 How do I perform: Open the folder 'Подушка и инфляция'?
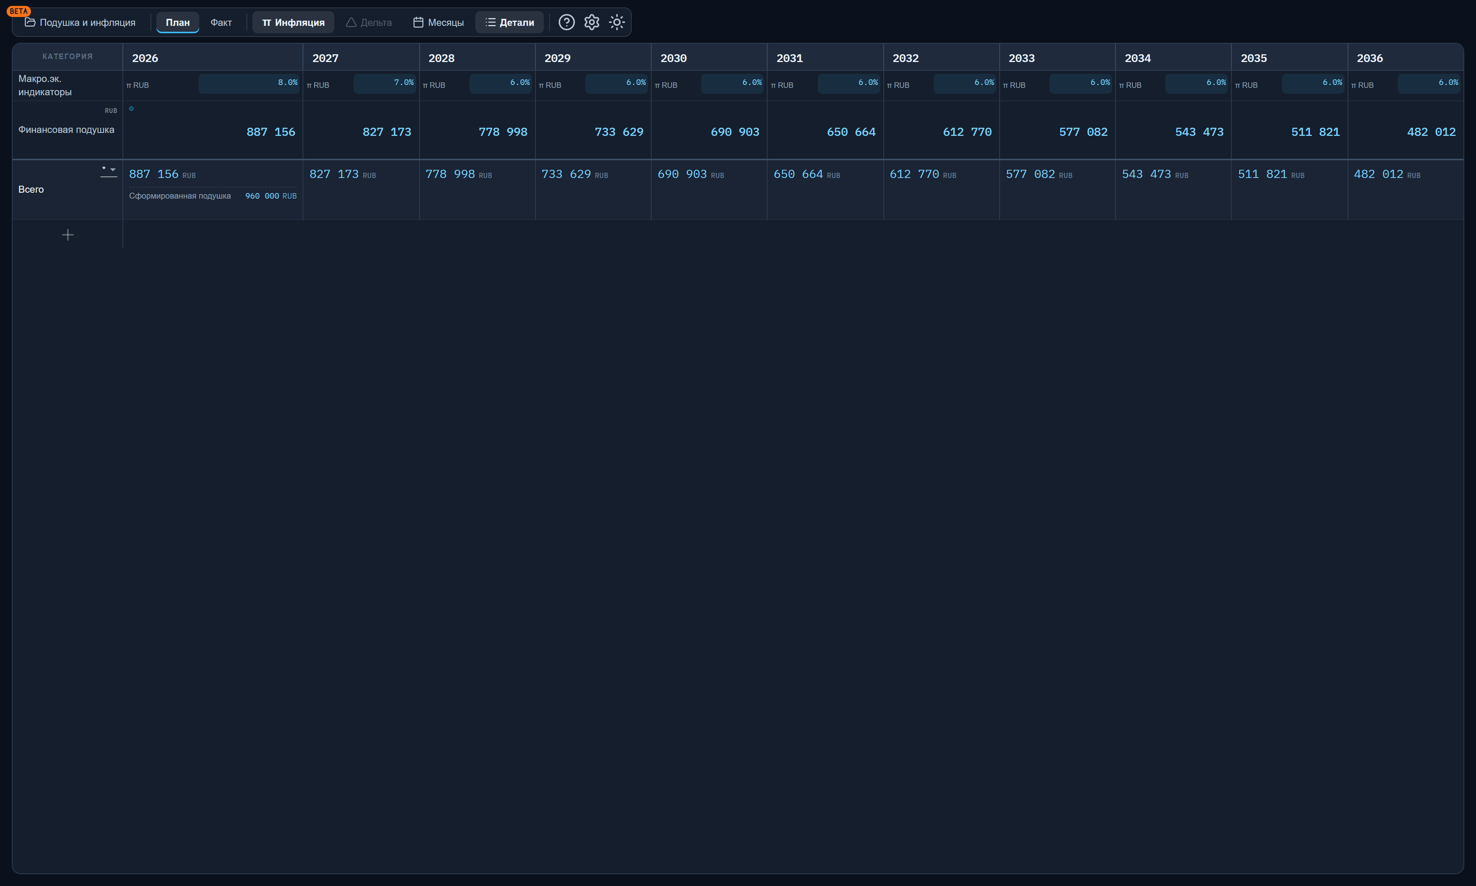pyautogui.click(x=80, y=22)
